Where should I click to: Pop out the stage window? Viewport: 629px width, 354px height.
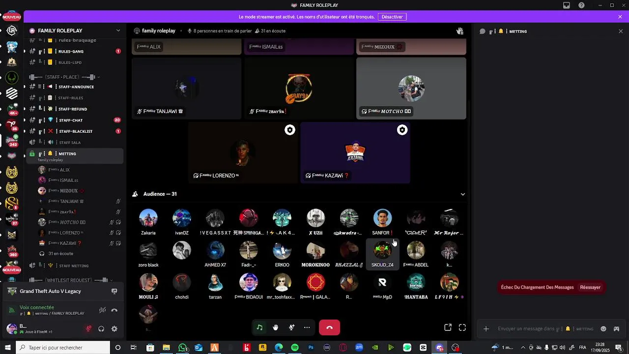[448, 327]
